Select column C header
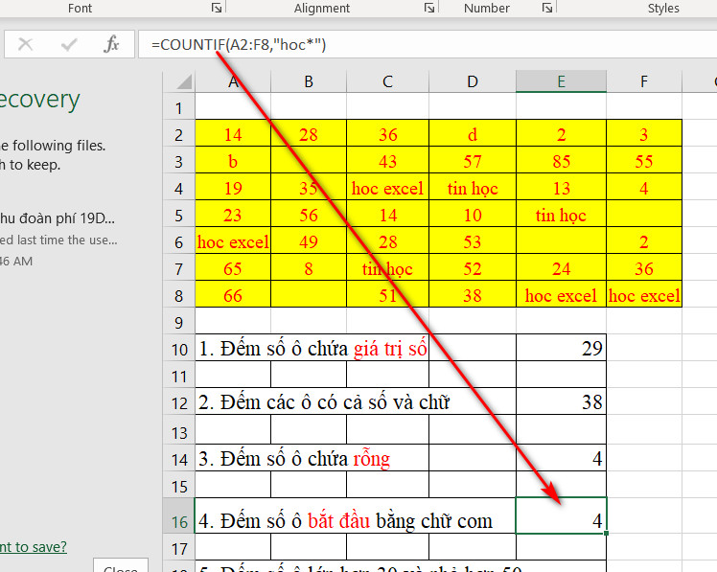The height and width of the screenshot is (572, 717). tap(388, 81)
